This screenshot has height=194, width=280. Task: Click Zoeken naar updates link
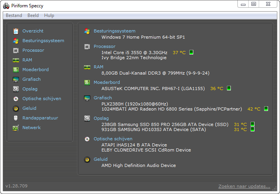point(244,186)
